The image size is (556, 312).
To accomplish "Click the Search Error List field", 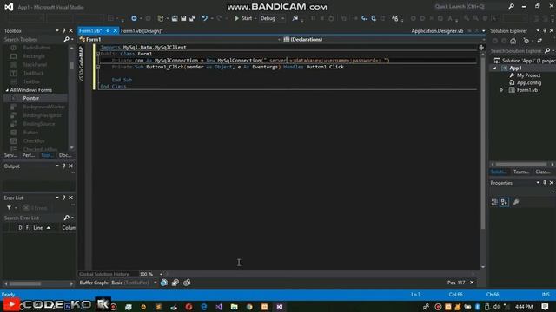I will coord(33,218).
